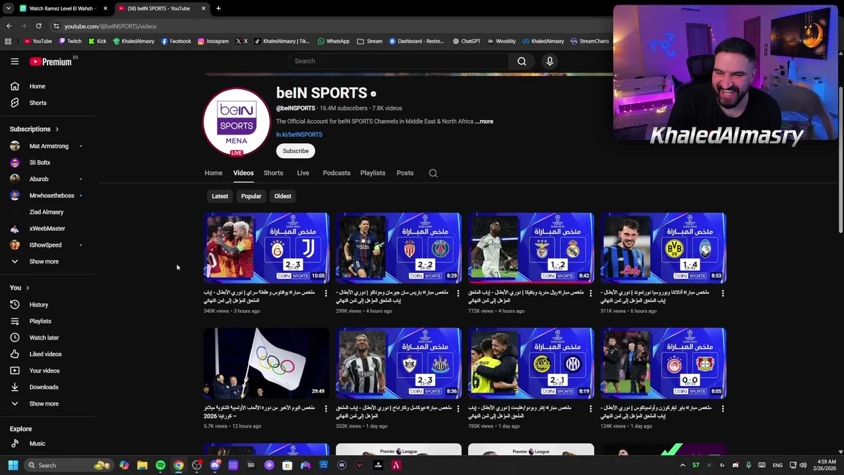The image size is (844, 475).
Task: Open the YouTube hamburger guide menu
Action: 15,61
